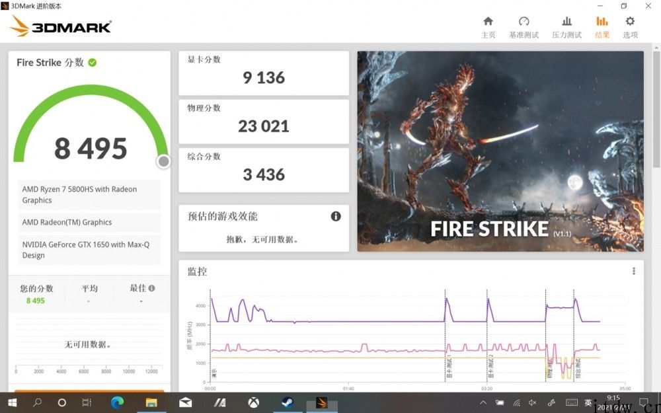Click the 显卡分数 9 136 score card
Screen dimensions: 661x413
click(x=264, y=73)
